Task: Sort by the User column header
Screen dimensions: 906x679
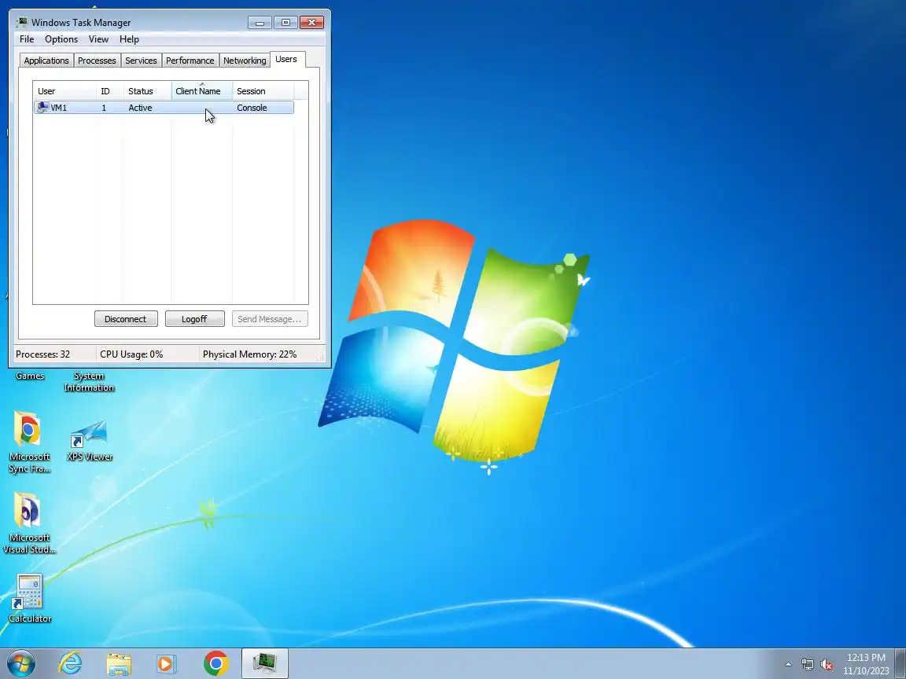Action: click(64, 91)
